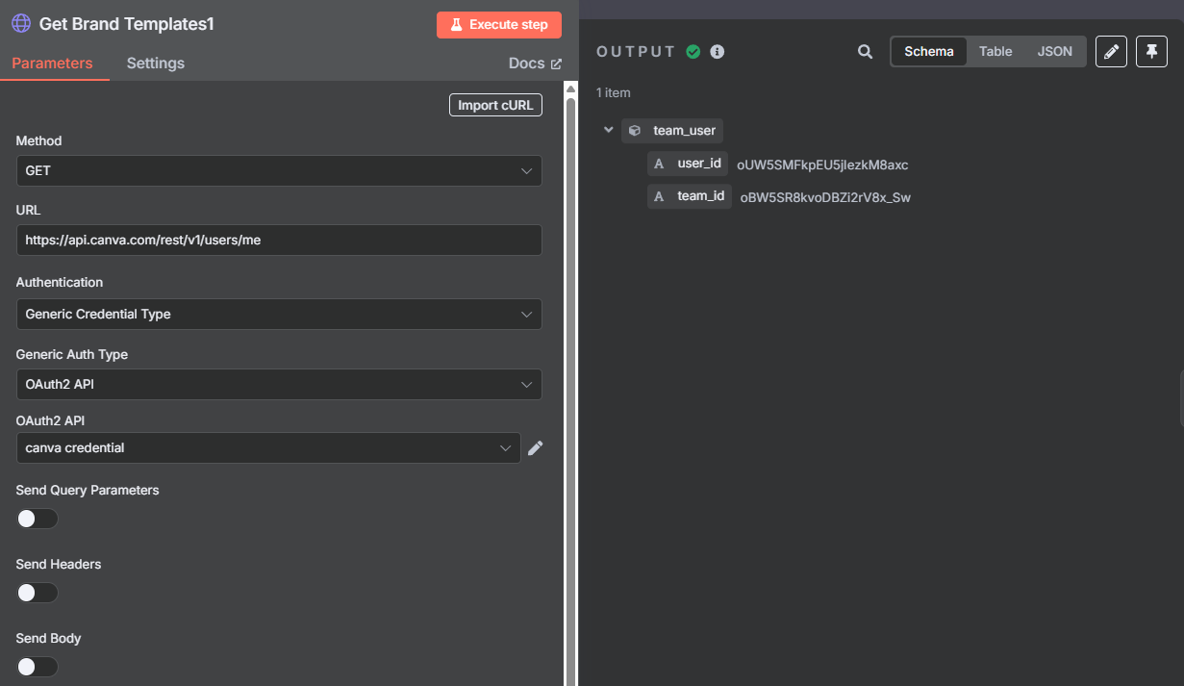
Task: Open the Method dropdown showing GET
Action: pyautogui.click(x=279, y=170)
